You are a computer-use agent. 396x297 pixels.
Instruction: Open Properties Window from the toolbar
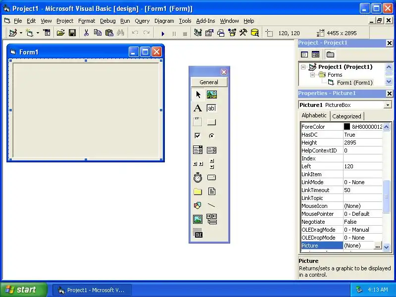[209, 33]
